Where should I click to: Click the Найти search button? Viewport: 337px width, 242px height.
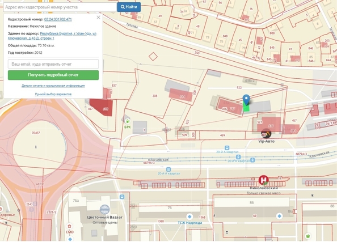pyautogui.click(x=129, y=7)
